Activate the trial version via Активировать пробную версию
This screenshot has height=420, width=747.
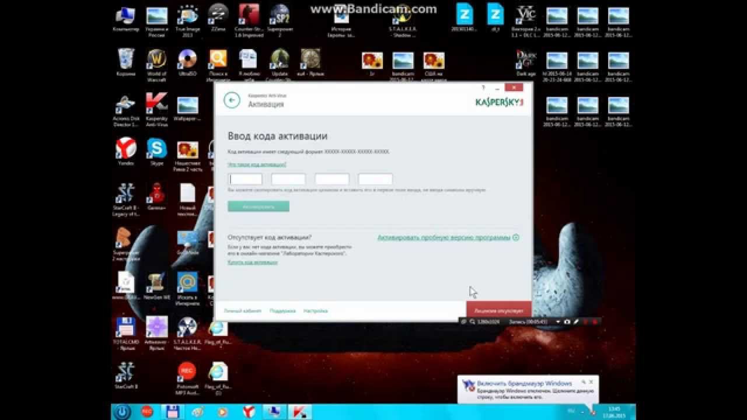click(448, 237)
